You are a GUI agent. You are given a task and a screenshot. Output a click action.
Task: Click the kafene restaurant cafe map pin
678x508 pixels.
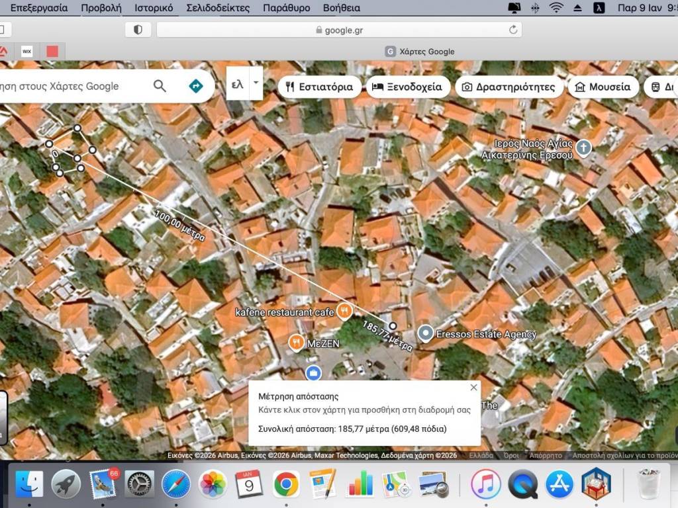click(344, 310)
